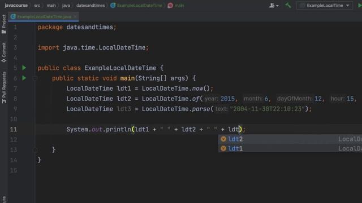
Task: Click the variable icon beside ldt2 suggestion
Action: tap(223, 139)
